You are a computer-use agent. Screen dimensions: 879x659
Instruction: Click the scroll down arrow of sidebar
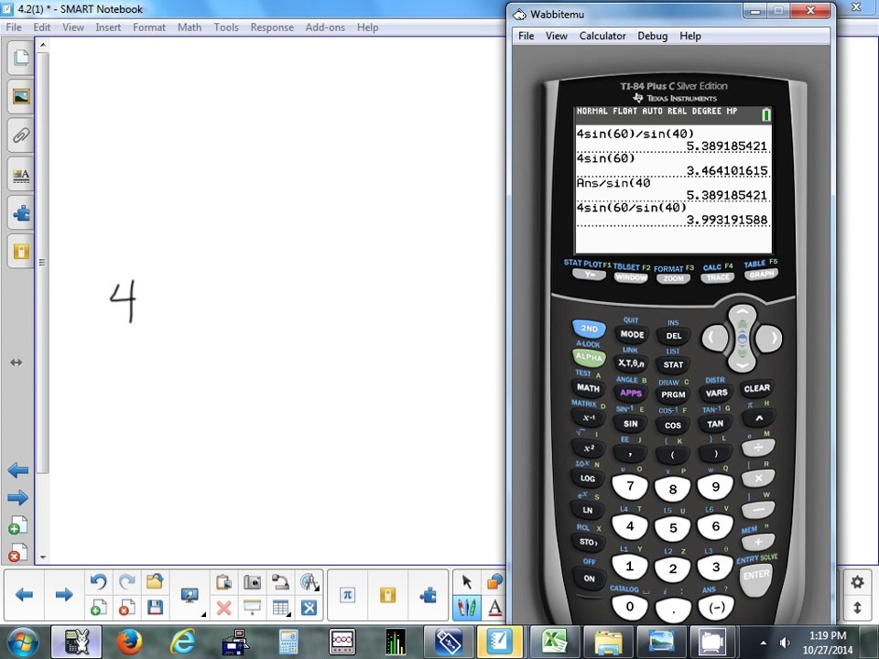pos(43,557)
